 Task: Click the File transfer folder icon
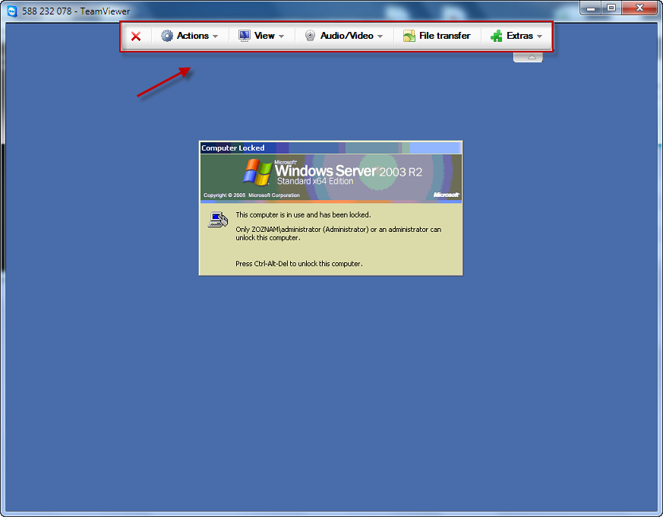pos(409,36)
